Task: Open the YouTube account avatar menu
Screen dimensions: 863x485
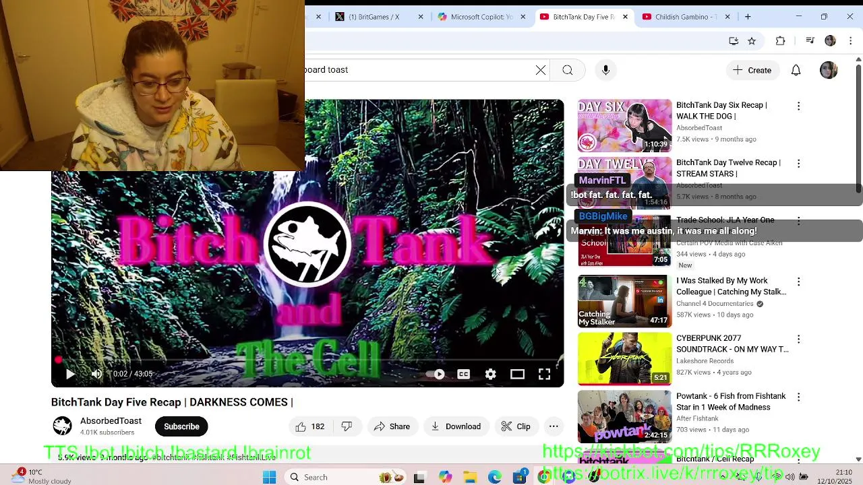Action: click(829, 70)
